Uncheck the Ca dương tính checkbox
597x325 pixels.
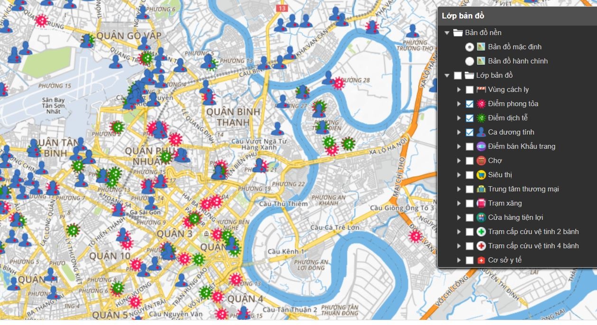click(x=469, y=132)
